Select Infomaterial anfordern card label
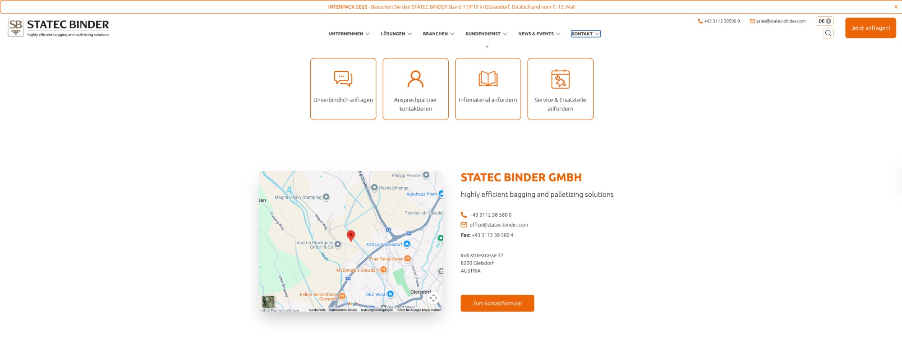902x352 pixels. click(x=488, y=100)
